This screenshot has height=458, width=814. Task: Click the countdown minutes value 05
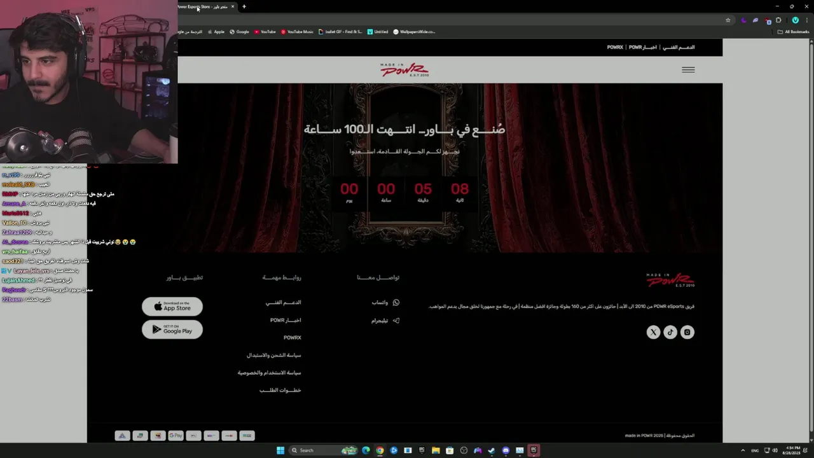[x=423, y=189]
